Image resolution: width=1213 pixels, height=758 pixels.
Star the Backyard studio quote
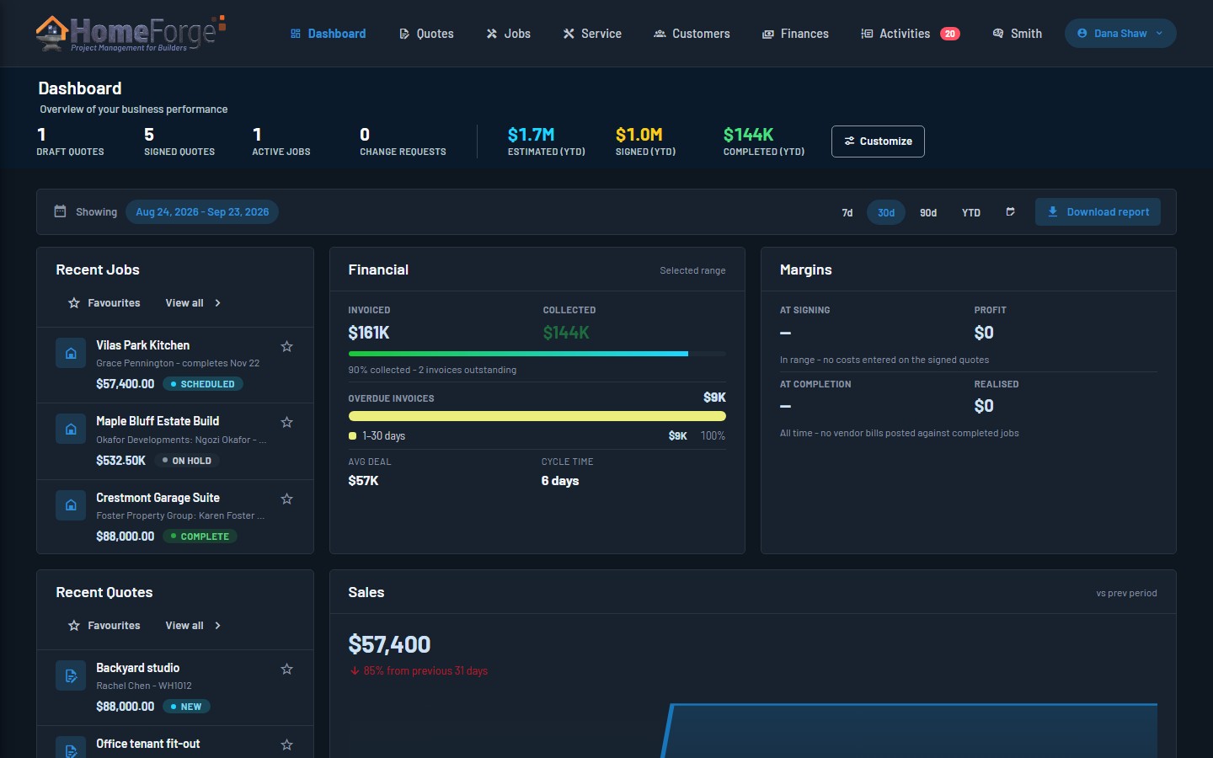click(x=286, y=669)
